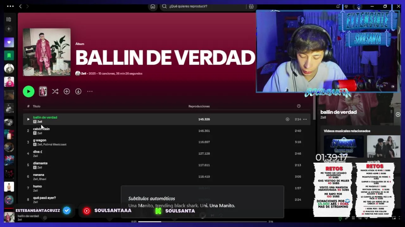Open 'Zell, Bhavi' artists link
This screenshot has width=405, height=227.
coord(40,179)
